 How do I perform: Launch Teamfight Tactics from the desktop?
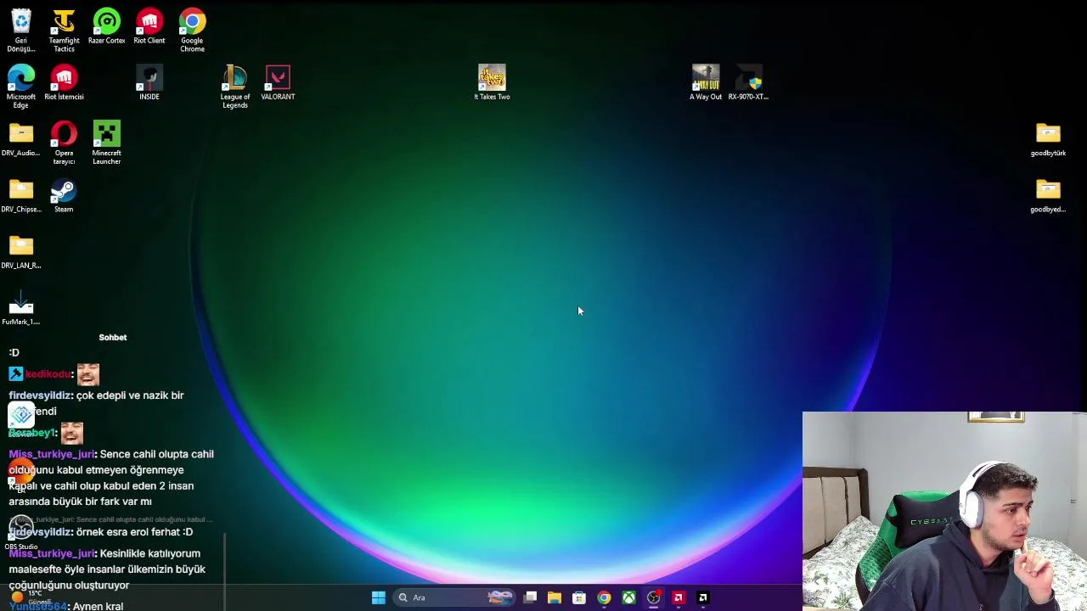click(64, 30)
